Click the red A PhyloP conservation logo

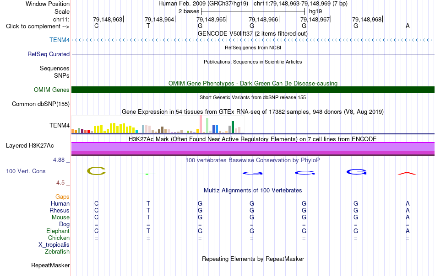click(x=407, y=173)
